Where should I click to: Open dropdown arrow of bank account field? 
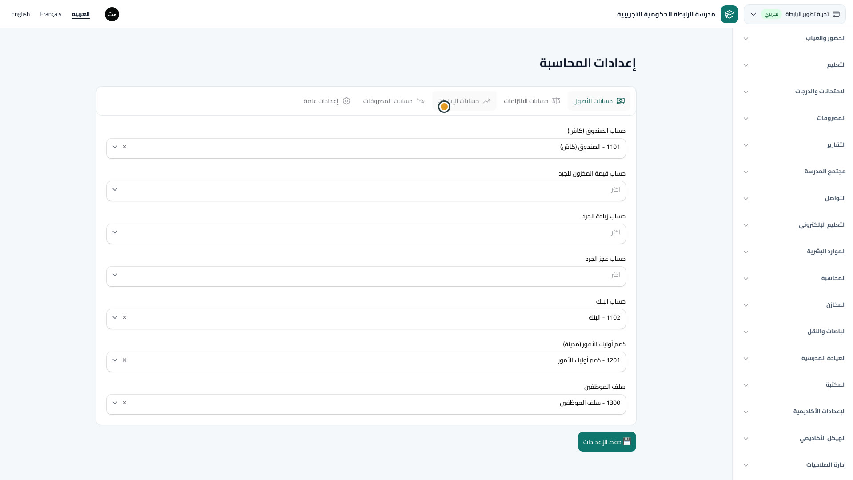point(115,317)
